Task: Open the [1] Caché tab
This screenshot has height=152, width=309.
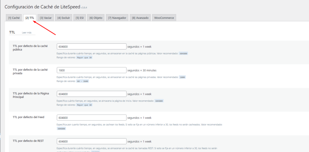Action: [14, 18]
